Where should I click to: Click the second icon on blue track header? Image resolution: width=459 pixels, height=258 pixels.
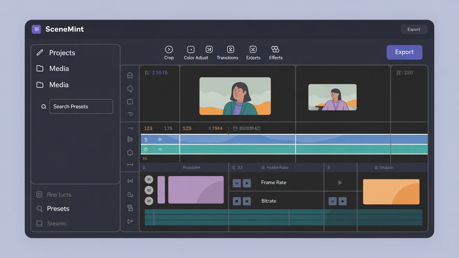coord(160,140)
